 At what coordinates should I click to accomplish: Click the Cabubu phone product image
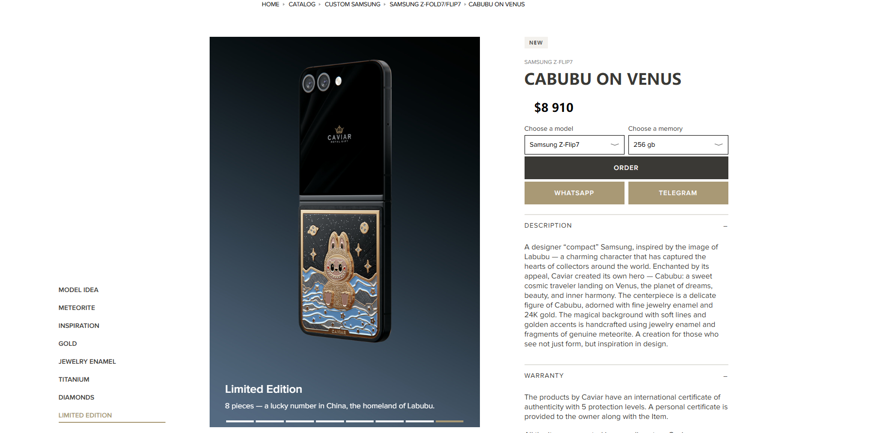[345, 201]
